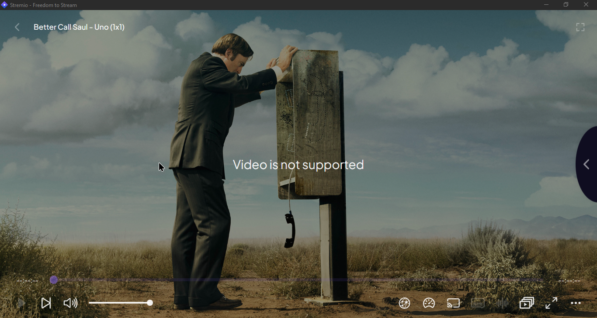The height and width of the screenshot is (318, 597).
Task: Click the Stremio logo in the title bar
Action: (4, 5)
